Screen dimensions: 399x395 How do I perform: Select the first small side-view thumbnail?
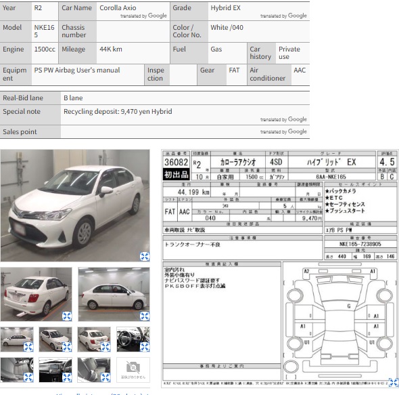(17, 339)
